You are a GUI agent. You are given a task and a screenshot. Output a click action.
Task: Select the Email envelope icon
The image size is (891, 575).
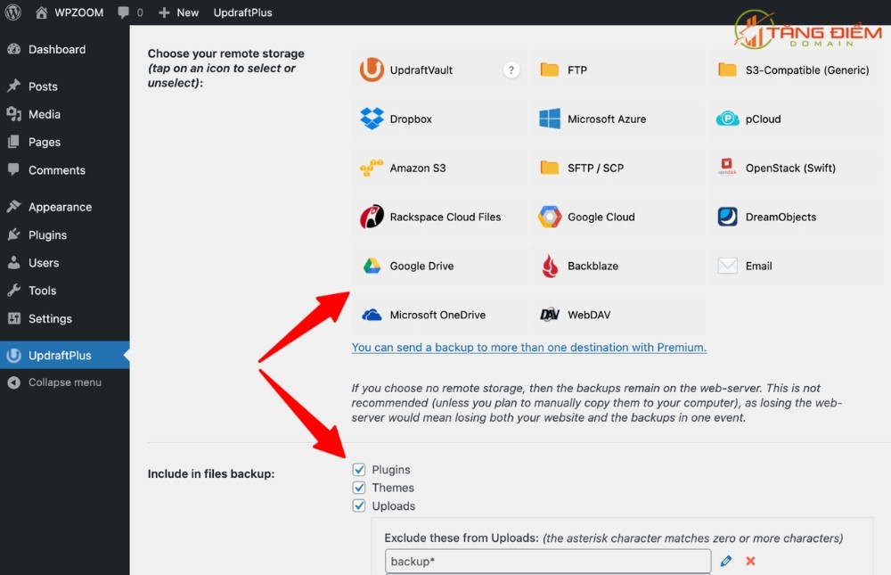(727, 266)
